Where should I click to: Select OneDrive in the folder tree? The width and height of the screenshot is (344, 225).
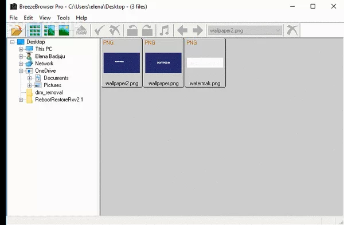[45, 71]
